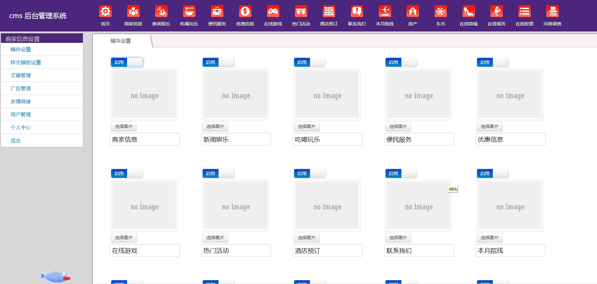Viewport: 597px width, 284px height.
Task: Click the 便民服务 module name field
Action: [419, 139]
